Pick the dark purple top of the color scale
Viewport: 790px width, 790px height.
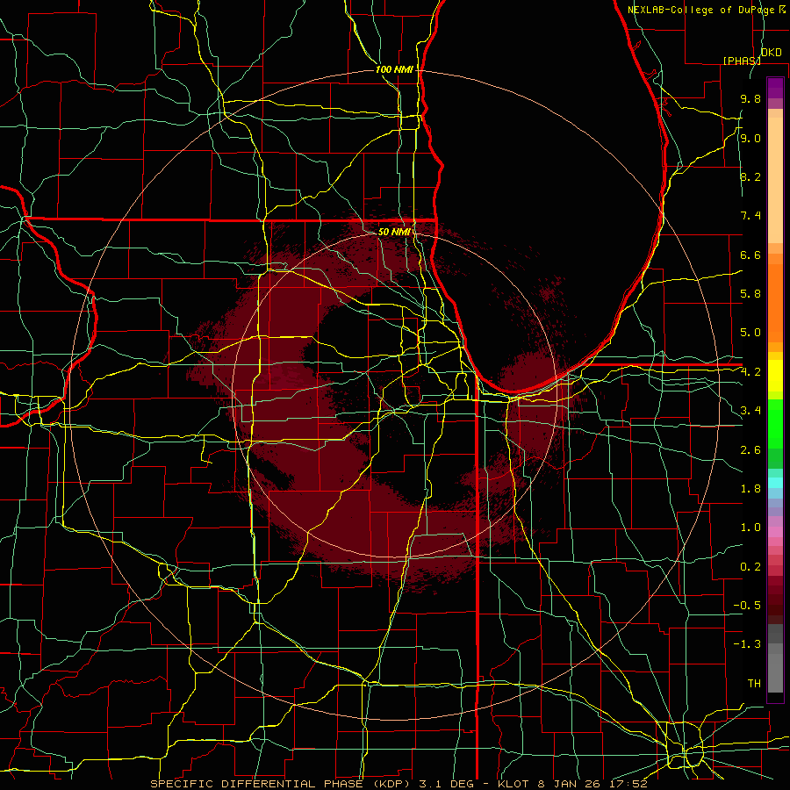tap(775, 88)
